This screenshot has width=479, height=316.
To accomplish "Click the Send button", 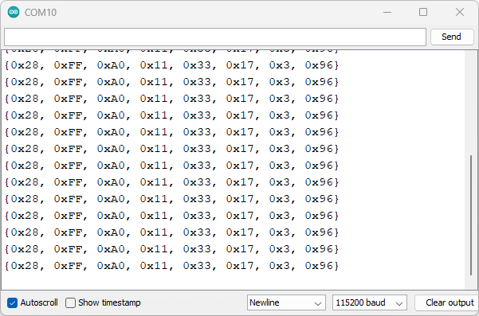I will click(x=452, y=37).
